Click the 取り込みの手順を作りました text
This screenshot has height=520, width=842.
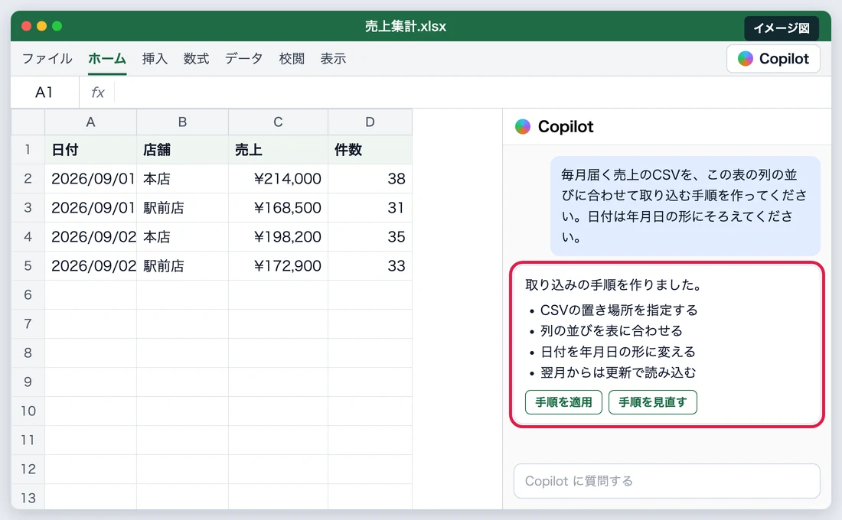click(614, 284)
